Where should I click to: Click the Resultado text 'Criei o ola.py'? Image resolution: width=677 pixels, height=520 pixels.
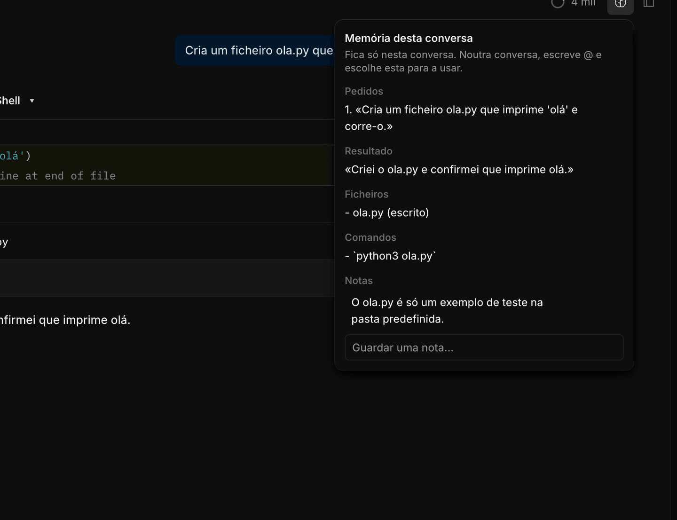[x=459, y=169]
